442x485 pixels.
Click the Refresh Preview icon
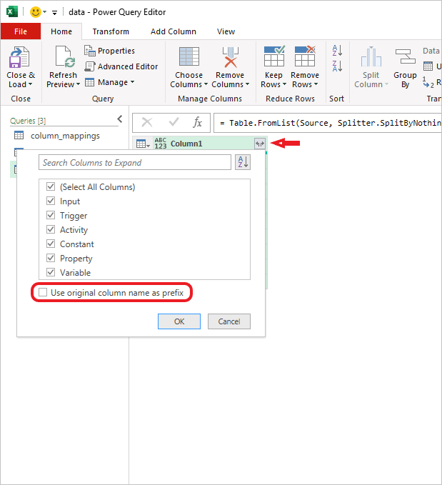(x=65, y=56)
